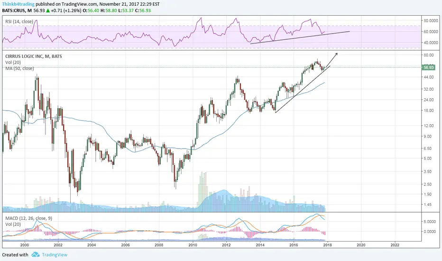Click the 2014 label on time axis
Viewport: 442px width, 261px height.
260,245
